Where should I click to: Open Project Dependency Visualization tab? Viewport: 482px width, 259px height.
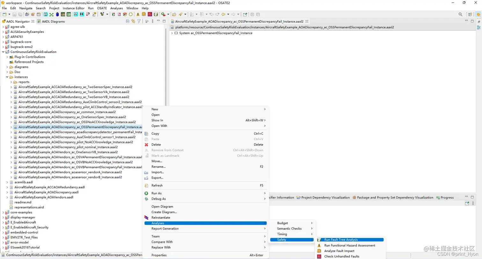click(x=323, y=198)
